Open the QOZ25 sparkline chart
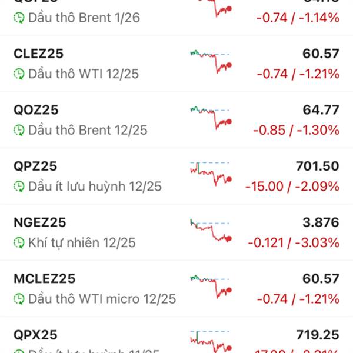The height and width of the screenshot is (353, 353). click(x=211, y=117)
